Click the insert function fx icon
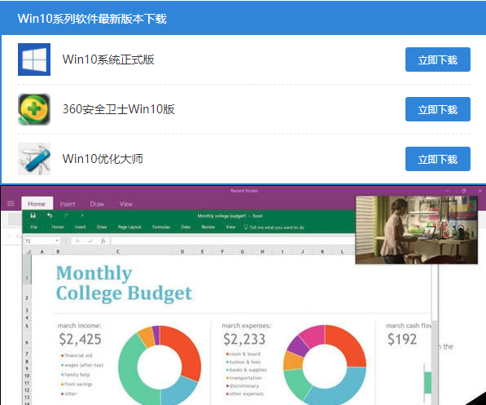The width and height of the screenshot is (486, 405). [x=103, y=241]
